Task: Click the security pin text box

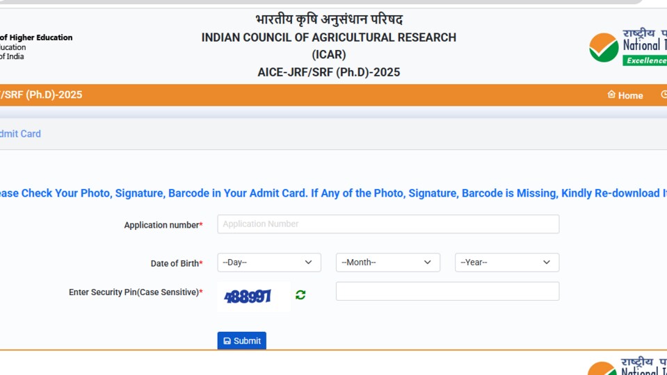Action: click(x=447, y=291)
